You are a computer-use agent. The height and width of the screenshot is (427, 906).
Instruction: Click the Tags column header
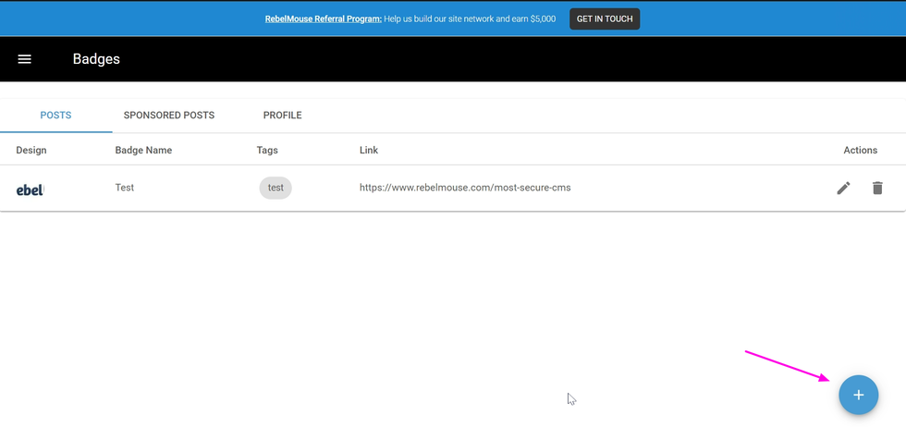click(x=267, y=150)
